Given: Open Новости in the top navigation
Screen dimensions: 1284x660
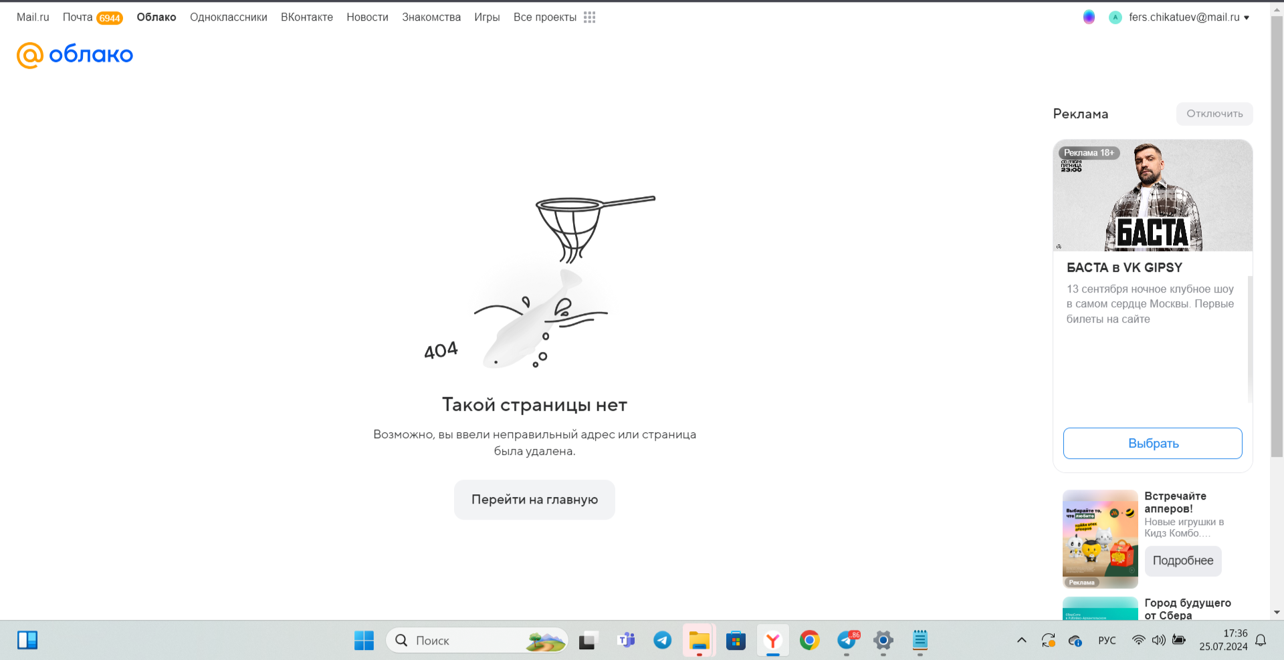Looking at the screenshot, I should [x=367, y=17].
